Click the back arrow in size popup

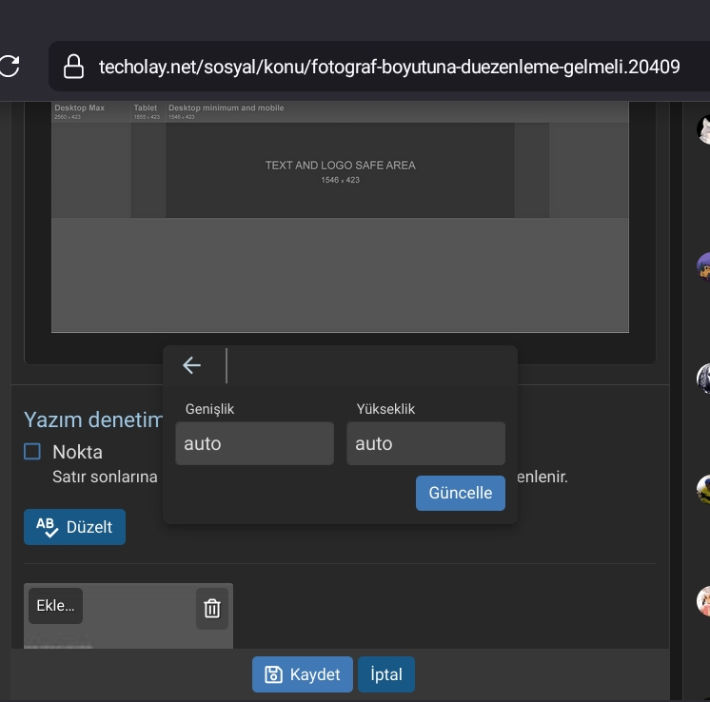pyautogui.click(x=191, y=365)
